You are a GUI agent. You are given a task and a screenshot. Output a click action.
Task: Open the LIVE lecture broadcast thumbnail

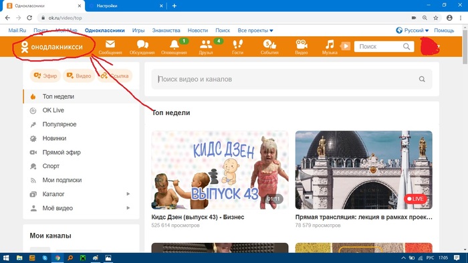click(364, 170)
